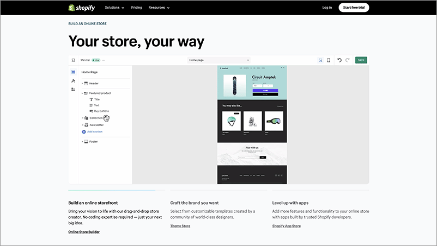Screen dimensions: 437x246
Task: Click the redo arrow
Action: pos(347,60)
